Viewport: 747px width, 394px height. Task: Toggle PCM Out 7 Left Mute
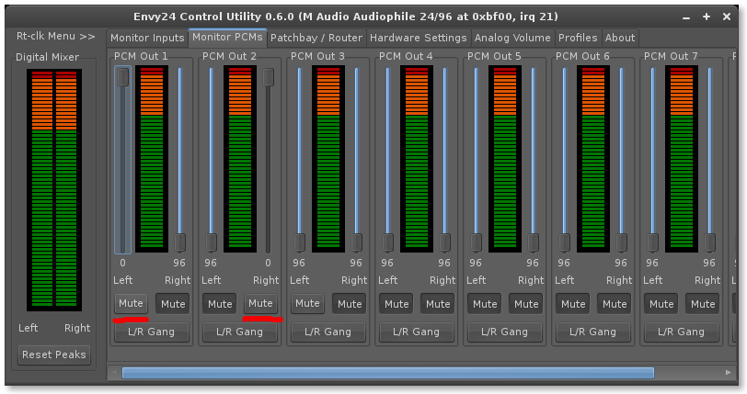click(661, 304)
